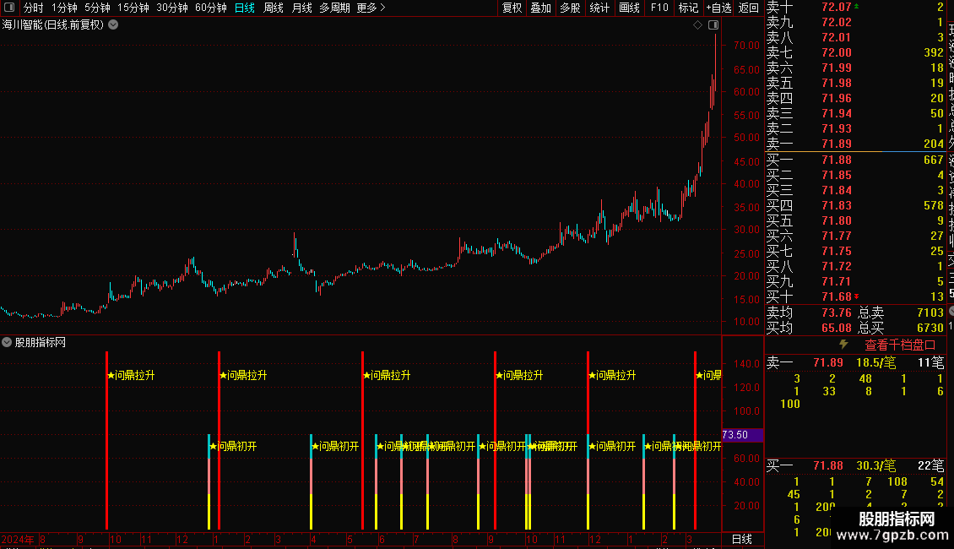Select the 买十 71.68 order row
Screen dimensions: 954x549
tap(855, 296)
